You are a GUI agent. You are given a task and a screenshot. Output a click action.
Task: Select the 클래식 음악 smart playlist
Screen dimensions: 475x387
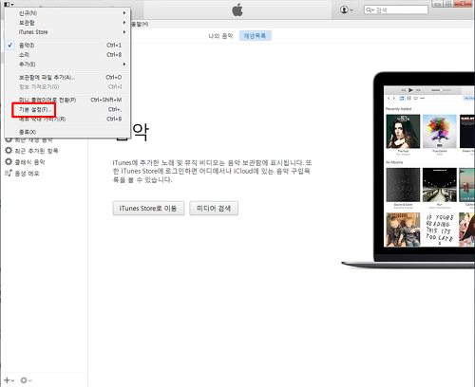coord(30,162)
